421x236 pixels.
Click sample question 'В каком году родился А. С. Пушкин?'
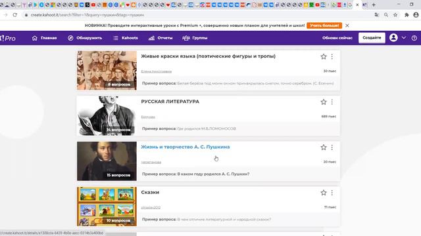coord(213,174)
